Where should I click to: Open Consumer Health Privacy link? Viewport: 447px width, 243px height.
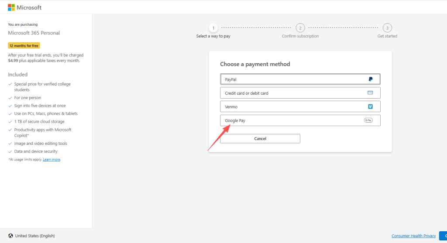[413, 236]
